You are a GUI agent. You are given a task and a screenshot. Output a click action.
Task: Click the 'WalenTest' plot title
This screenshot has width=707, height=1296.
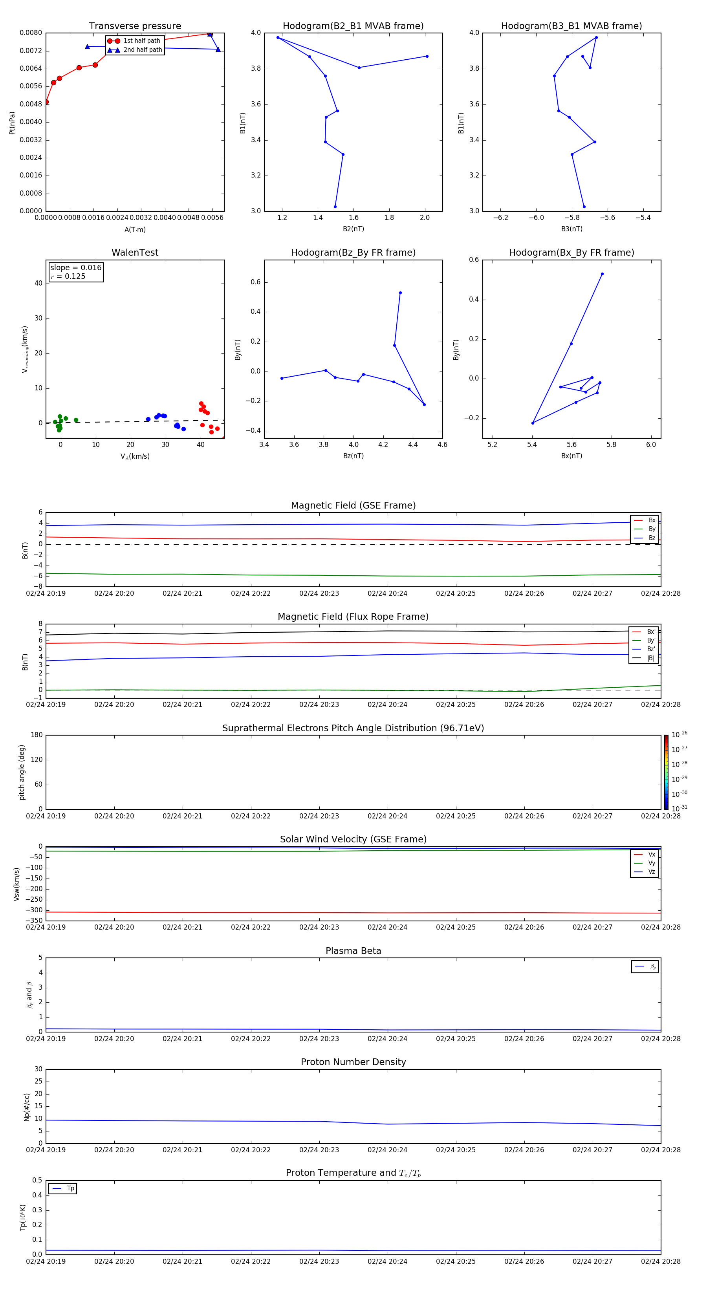pos(135,253)
